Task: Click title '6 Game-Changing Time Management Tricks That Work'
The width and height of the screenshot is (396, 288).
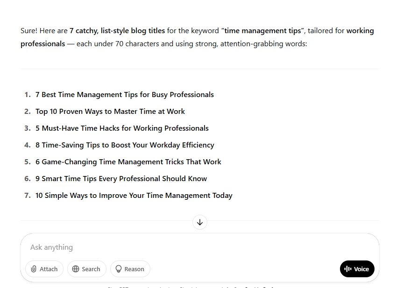Action: pos(128,162)
